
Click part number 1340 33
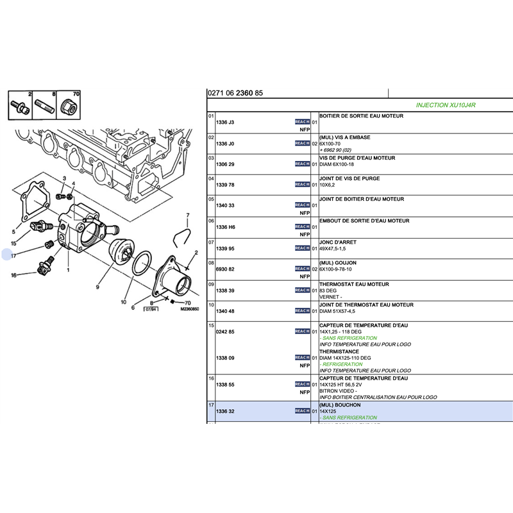pos(225,205)
